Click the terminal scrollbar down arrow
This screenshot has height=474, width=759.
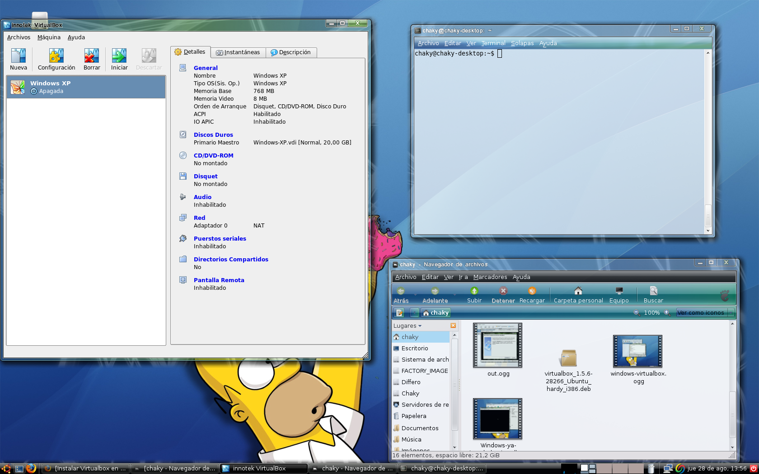[708, 231]
